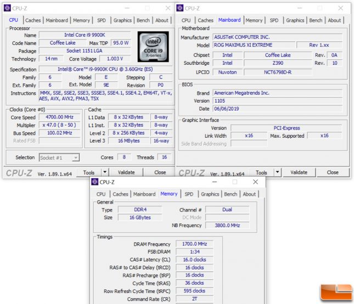Image resolution: width=354 pixels, height=304 pixels.
Task: Click tRFC value 595 clocks
Action: tap(194, 291)
